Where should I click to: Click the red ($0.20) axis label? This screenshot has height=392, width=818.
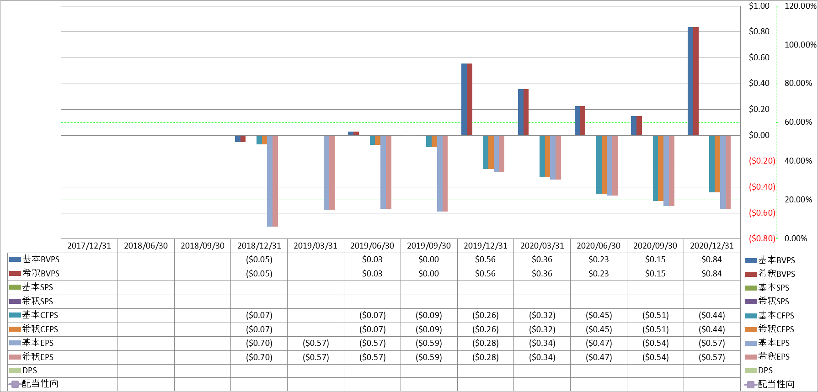(762, 161)
